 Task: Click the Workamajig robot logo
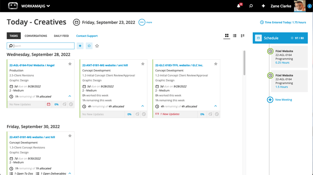[x=13, y=6]
